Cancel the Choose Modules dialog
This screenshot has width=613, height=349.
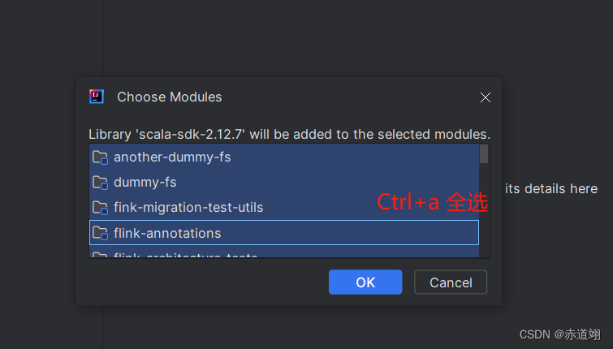pyautogui.click(x=451, y=282)
